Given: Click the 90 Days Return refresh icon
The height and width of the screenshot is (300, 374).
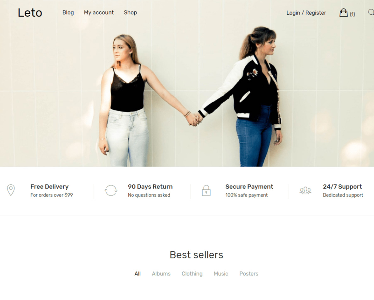Looking at the screenshot, I should (x=111, y=191).
